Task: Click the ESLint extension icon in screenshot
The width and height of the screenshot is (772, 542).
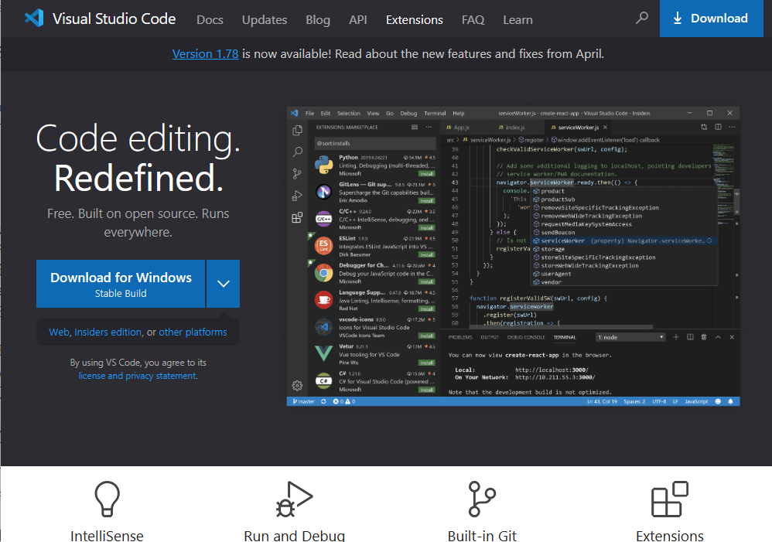Action: (x=323, y=246)
